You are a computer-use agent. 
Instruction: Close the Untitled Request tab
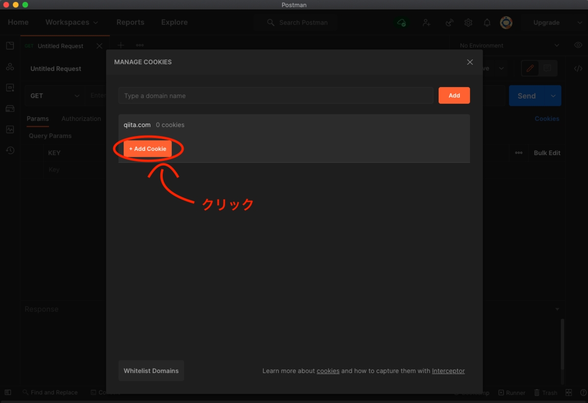click(x=99, y=46)
